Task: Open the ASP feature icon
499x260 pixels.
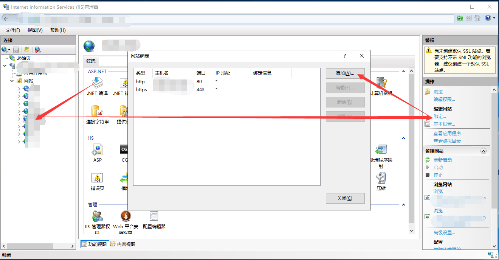Action: [x=98, y=150]
